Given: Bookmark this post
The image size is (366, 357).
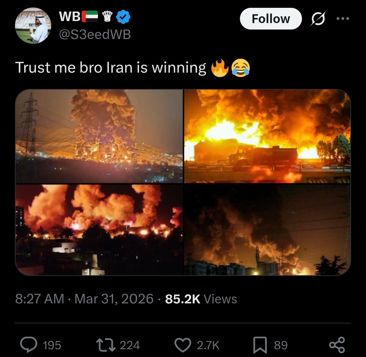Looking at the screenshot, I should pyautogui.click(x=260, y=345).
